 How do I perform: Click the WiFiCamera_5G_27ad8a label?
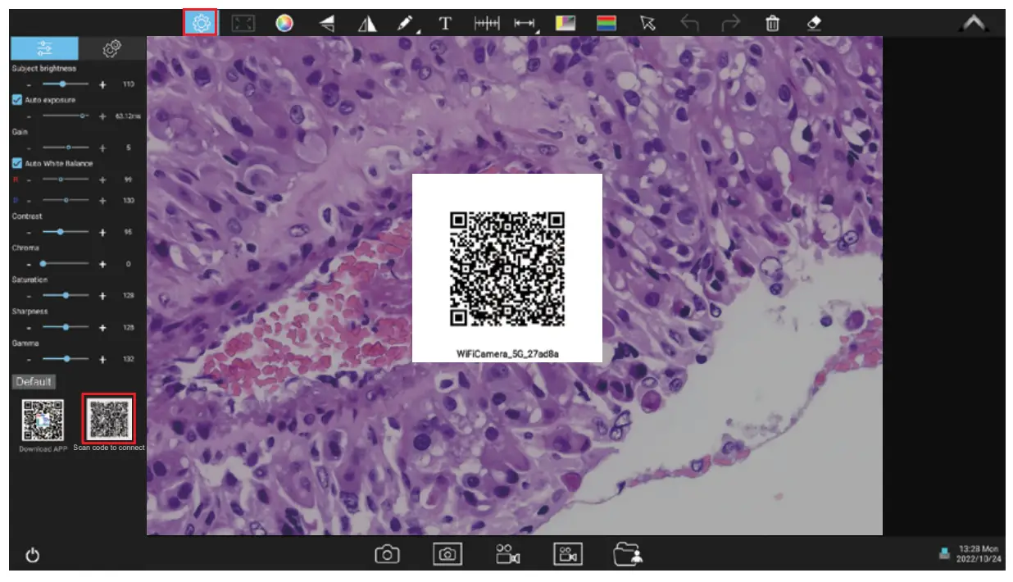point(507,353)
